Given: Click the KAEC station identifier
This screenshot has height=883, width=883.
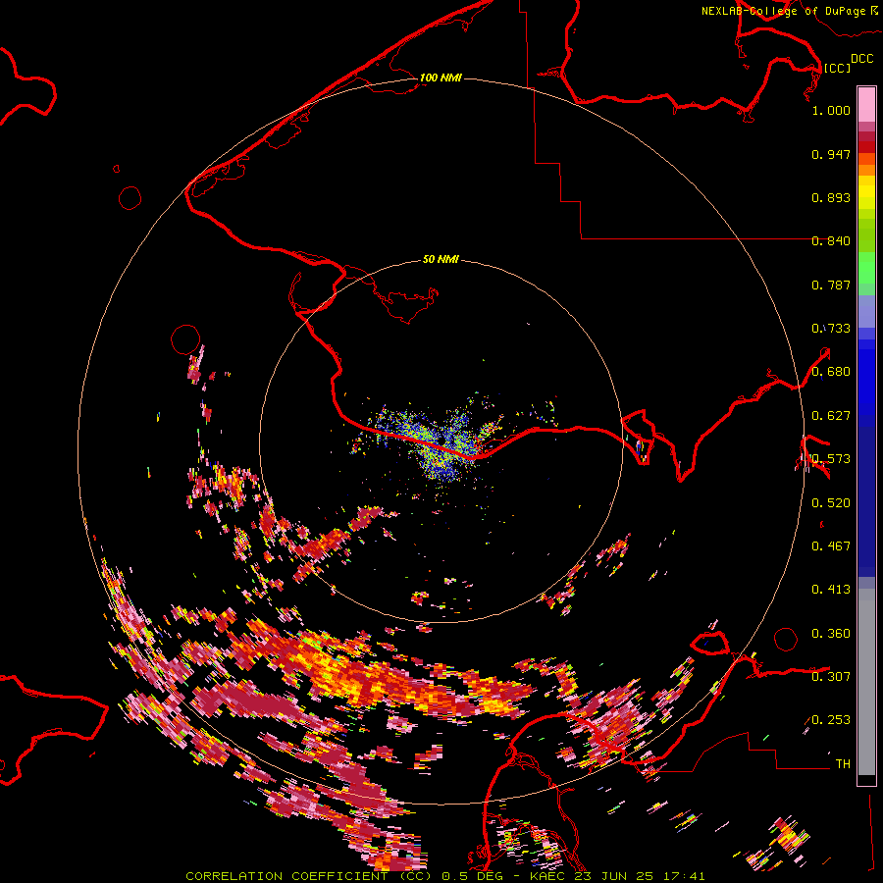Looking at the screenshot, I should click(548, 876).
